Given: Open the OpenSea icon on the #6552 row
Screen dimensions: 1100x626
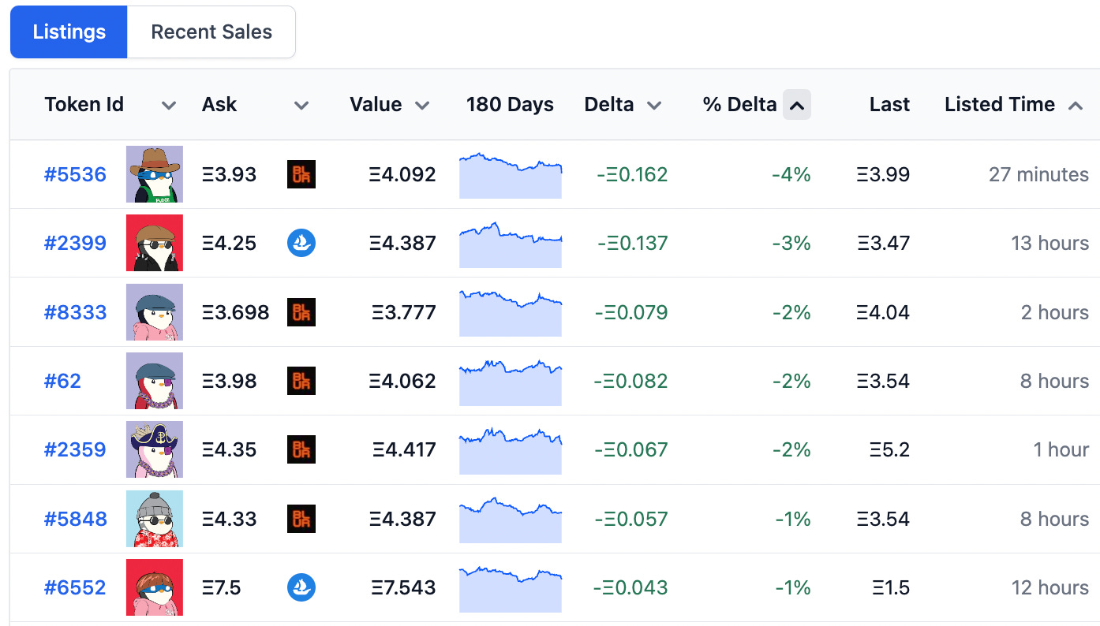Looking at the screenshot, I should pyautogui.click(x=301, y=587).
